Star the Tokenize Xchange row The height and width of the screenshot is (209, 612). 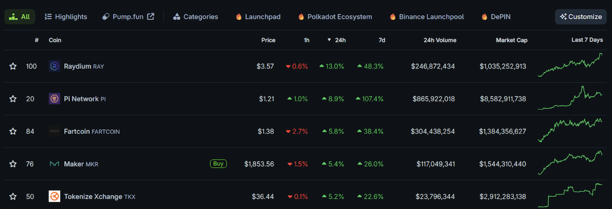[13, 196]
